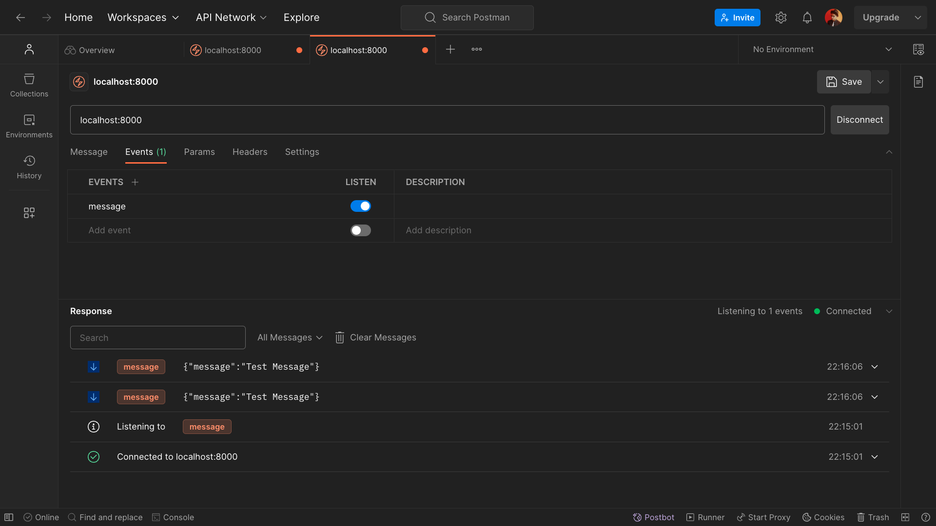Open the workspace user icon in sidebar
Screen dimensions: 936x526
click(x=29, y=49)
